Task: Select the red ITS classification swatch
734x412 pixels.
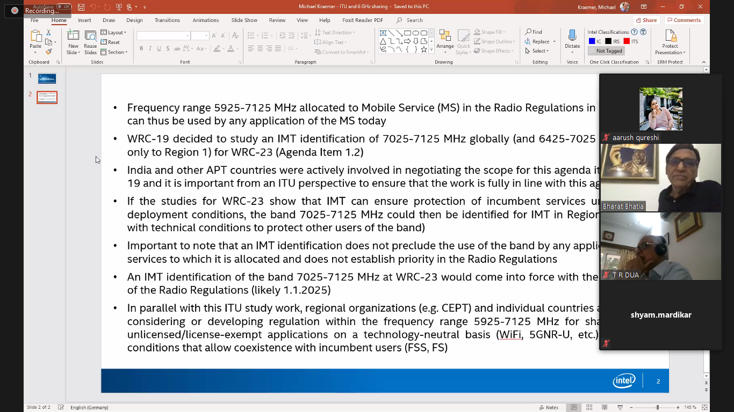Action: point(627,41)
